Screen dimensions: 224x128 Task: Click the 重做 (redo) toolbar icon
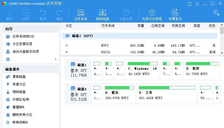59,15
